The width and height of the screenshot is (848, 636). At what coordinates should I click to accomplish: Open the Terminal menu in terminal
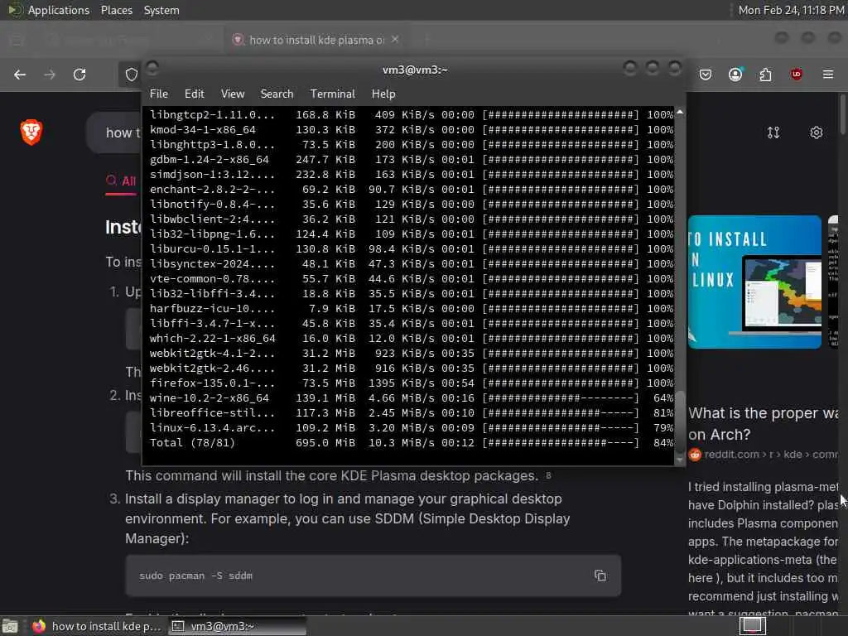coord(333,94)
